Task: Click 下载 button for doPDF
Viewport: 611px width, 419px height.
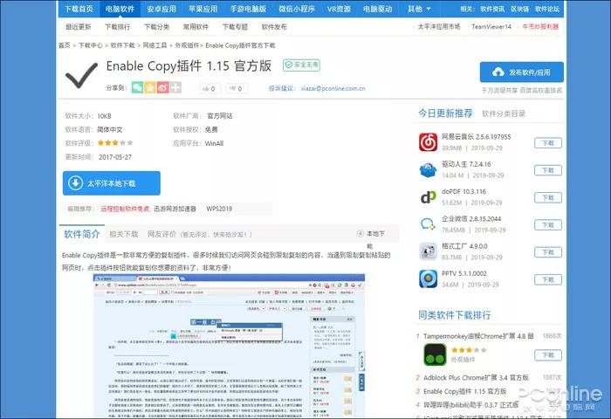Action: [548, 197]
